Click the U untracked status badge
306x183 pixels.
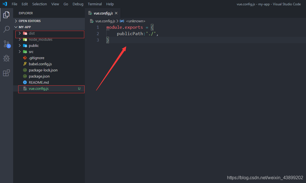point(79,88)
